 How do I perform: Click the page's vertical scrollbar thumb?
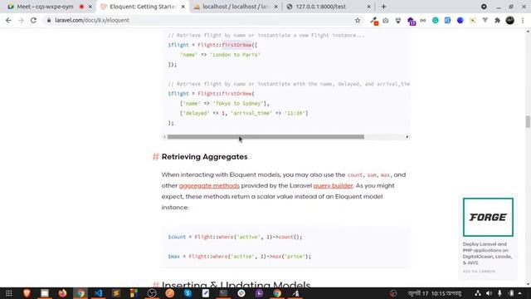[528, 121]
